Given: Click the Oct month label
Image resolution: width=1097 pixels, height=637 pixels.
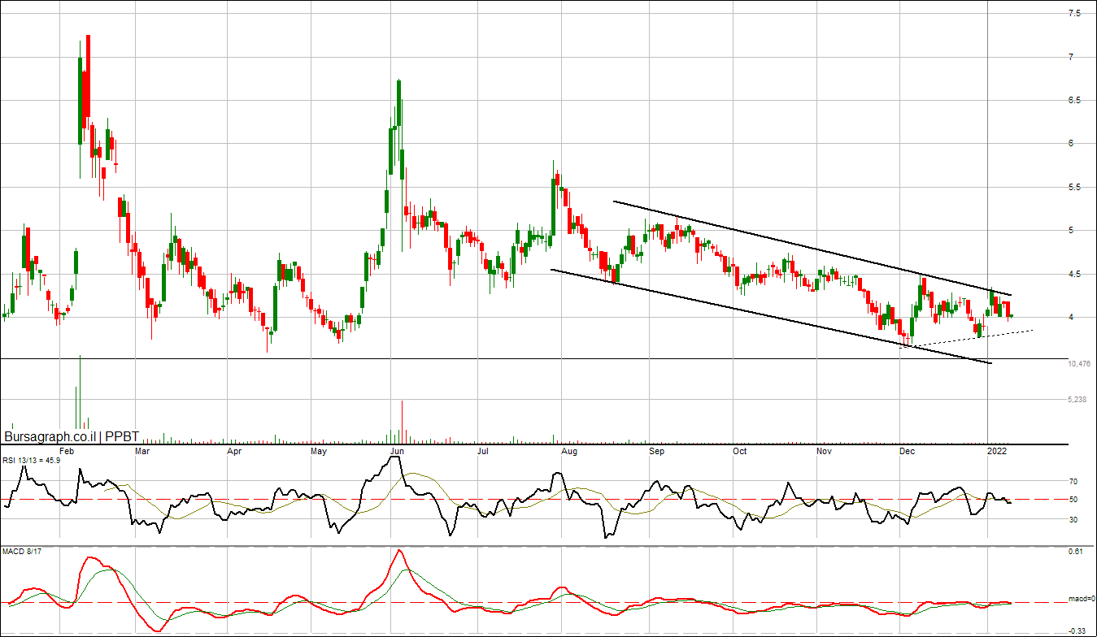Looking at the screenshot, I should tap(740, 450).
